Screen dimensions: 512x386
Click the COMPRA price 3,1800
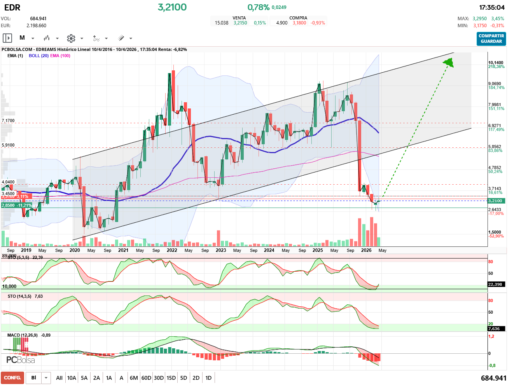pos(299,23)
